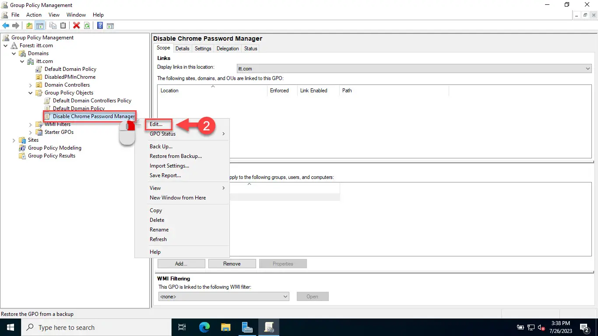Switch to the Settings tab
This screenshot has height=336, width=598.
tap(203, 49)
